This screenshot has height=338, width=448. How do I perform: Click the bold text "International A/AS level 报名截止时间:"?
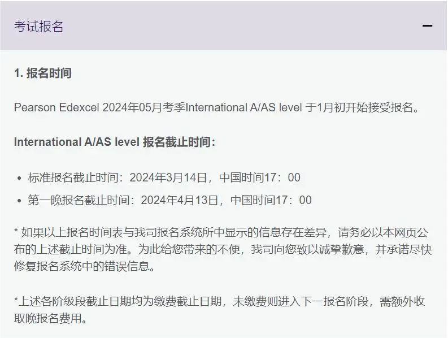click(115, 142)
